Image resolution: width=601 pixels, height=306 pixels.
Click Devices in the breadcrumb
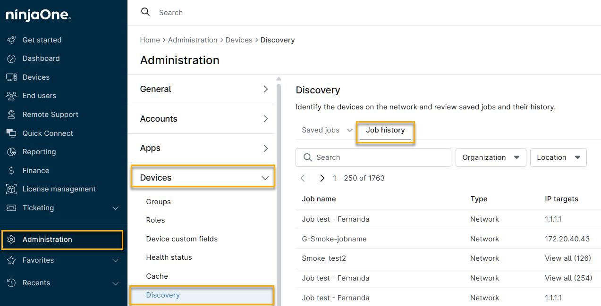coord(239,40)
